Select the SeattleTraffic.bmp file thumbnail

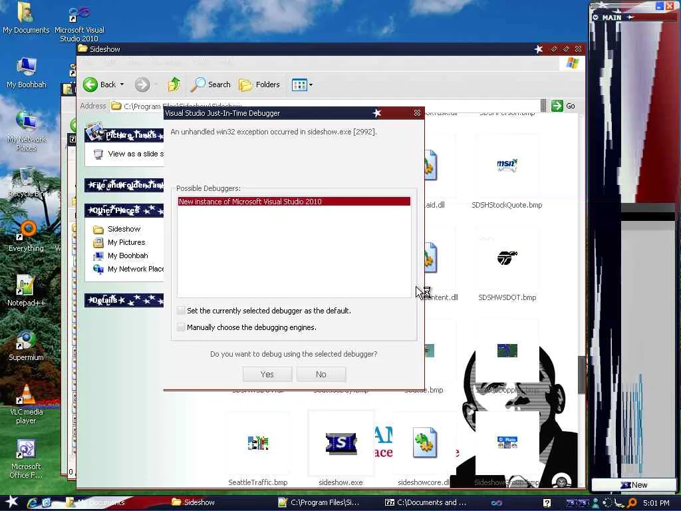258,443
